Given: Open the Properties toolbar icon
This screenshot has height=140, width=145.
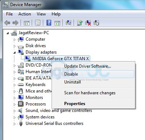Looking at the screenshot, I should click(x=38, y=23).
